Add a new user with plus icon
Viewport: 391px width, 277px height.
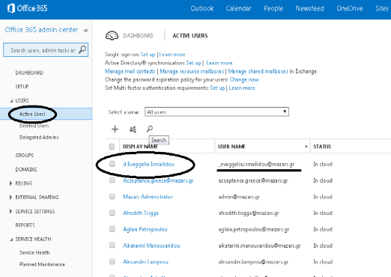pos(115,129)
